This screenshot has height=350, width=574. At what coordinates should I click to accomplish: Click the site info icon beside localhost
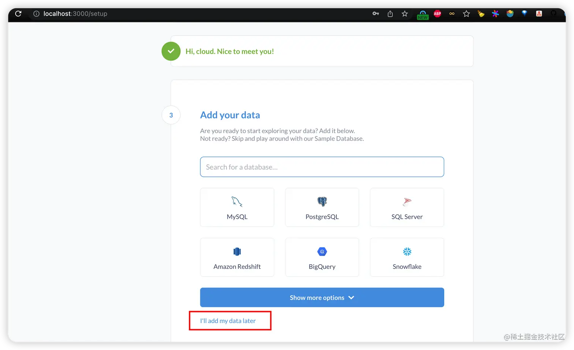pos(36,14)
